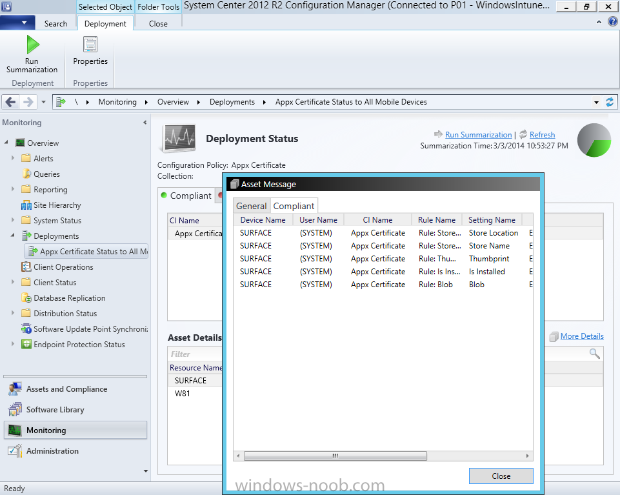This screenshot has width=620, height=495.
Task: Click the Overview node icon
Action: [x=20, y=143]
